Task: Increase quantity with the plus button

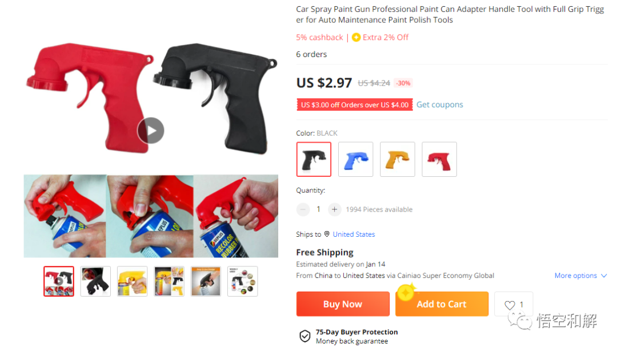Action: click(x=334, y=209)
